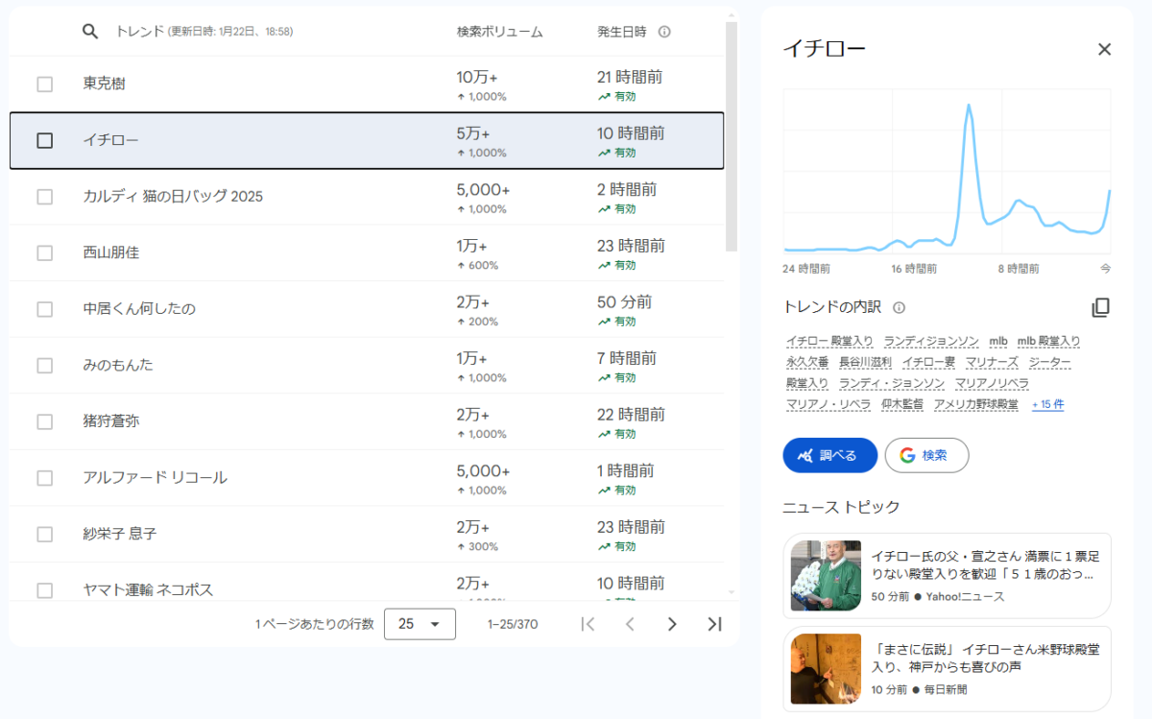Close the イチロー detail panel
Viewport: 1152px width, 719px height.
pos(1104,49)
